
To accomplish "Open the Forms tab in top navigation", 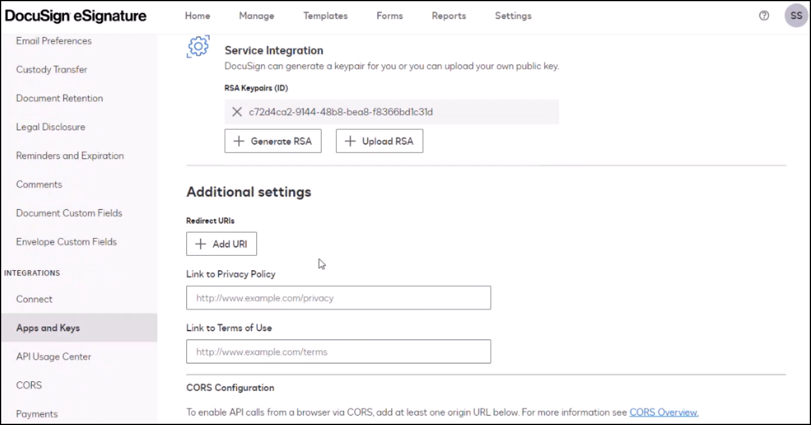I will click(x=390, y=16).
